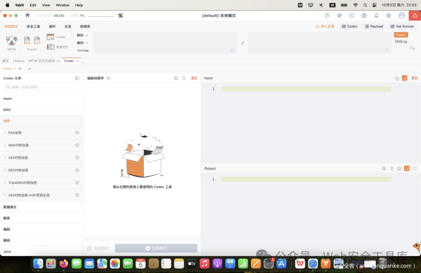Expand the 解密 decryption category
This screenshot has height=273, width=421.
[42, 218]
